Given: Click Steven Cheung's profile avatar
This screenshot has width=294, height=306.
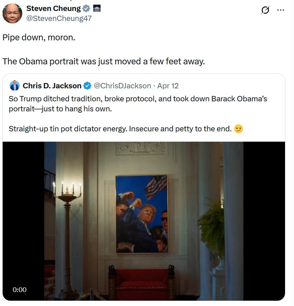Looking at the screenshot, I should coord(12,13).
